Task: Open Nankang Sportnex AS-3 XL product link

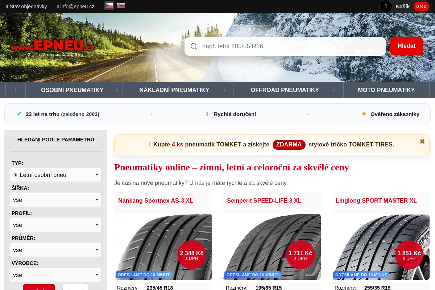Action: click(156, 200)
